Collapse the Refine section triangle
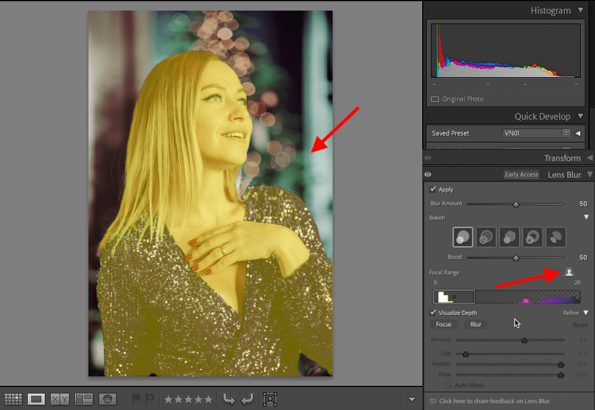This screenshot has height=410, width=595. 586,313
